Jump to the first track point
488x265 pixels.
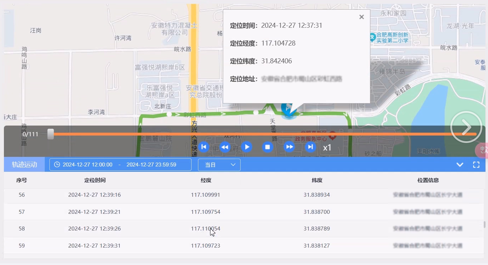204,147
